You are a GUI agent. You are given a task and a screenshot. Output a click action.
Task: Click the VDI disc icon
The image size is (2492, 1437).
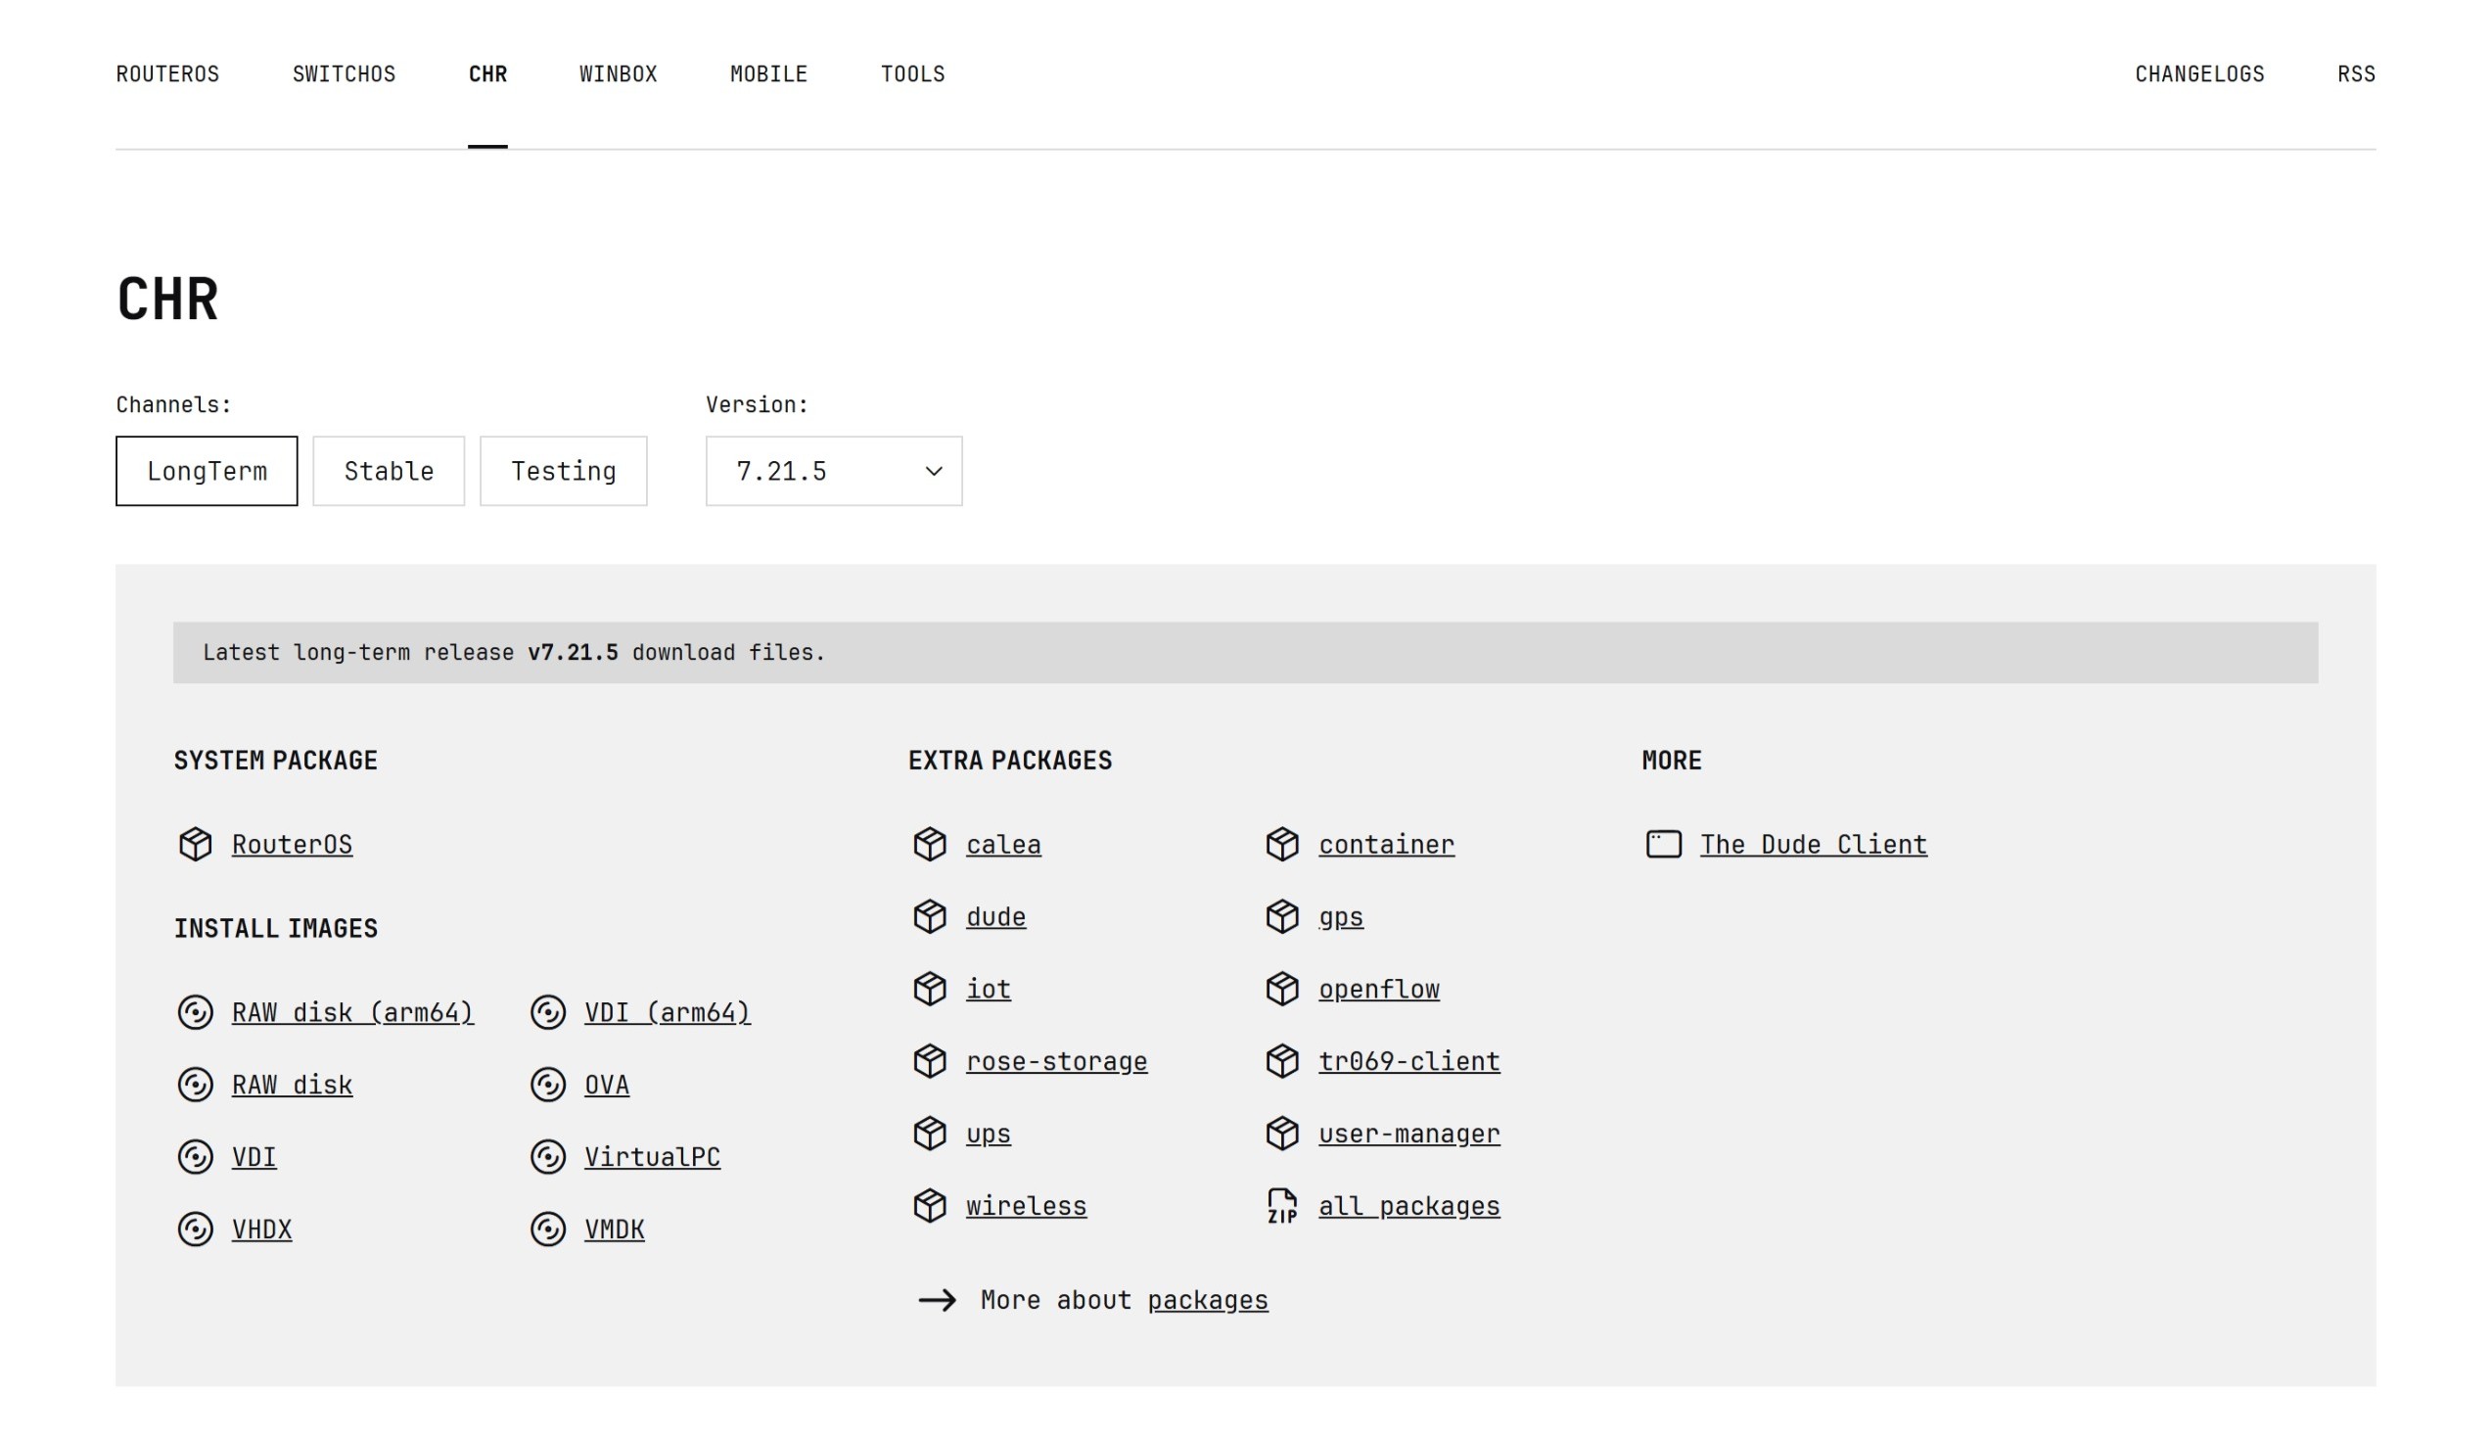(x=196, y=1156)
